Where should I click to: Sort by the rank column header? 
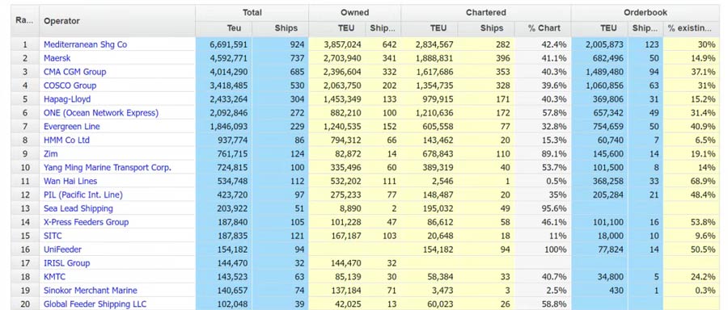[x=21, y=20]
